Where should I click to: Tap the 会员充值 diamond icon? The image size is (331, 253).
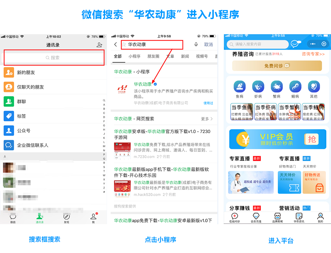point(256,216)
